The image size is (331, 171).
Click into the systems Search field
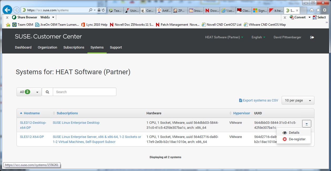point(85,92)
